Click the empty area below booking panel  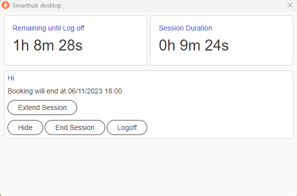148,166
